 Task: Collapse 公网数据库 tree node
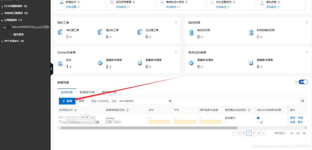pyautogui.click(x=2, y=20)
